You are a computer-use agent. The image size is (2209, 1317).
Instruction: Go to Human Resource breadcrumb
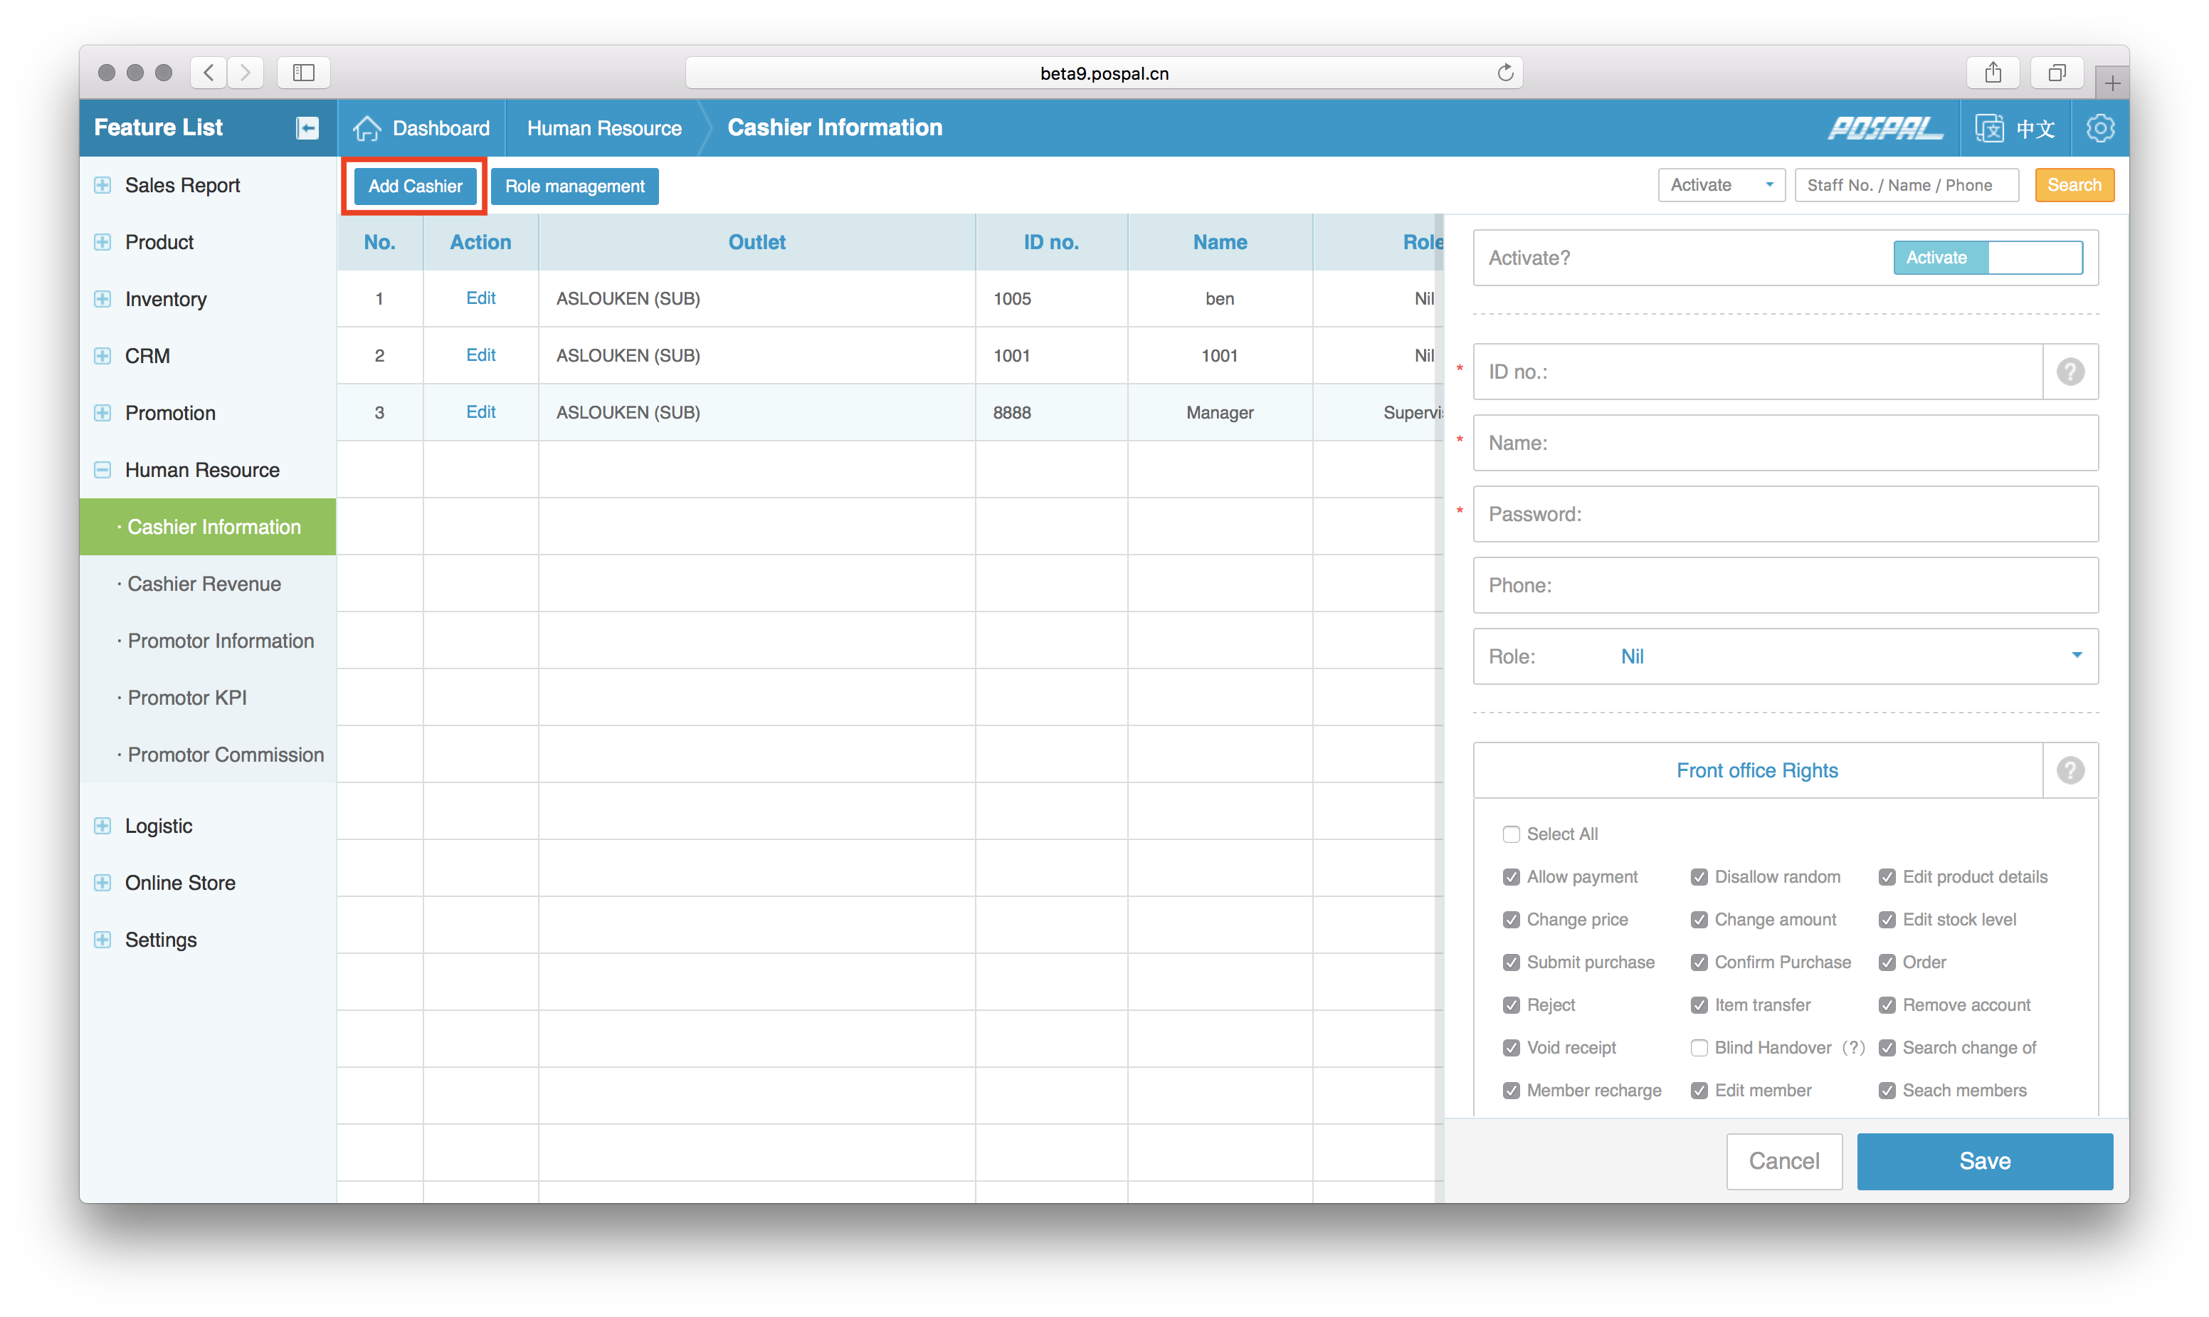(x=604, y=129)
